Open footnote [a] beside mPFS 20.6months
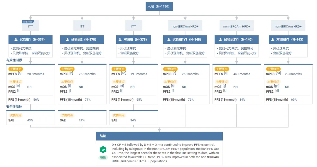 [x=20, y=73]
